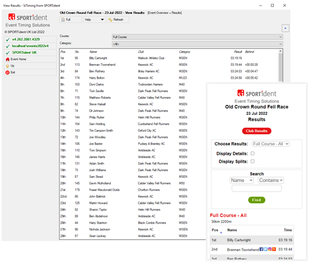Click the results list scrollbar thumb
This screenshot has height=263, width=309.
[x=281, y=68]
